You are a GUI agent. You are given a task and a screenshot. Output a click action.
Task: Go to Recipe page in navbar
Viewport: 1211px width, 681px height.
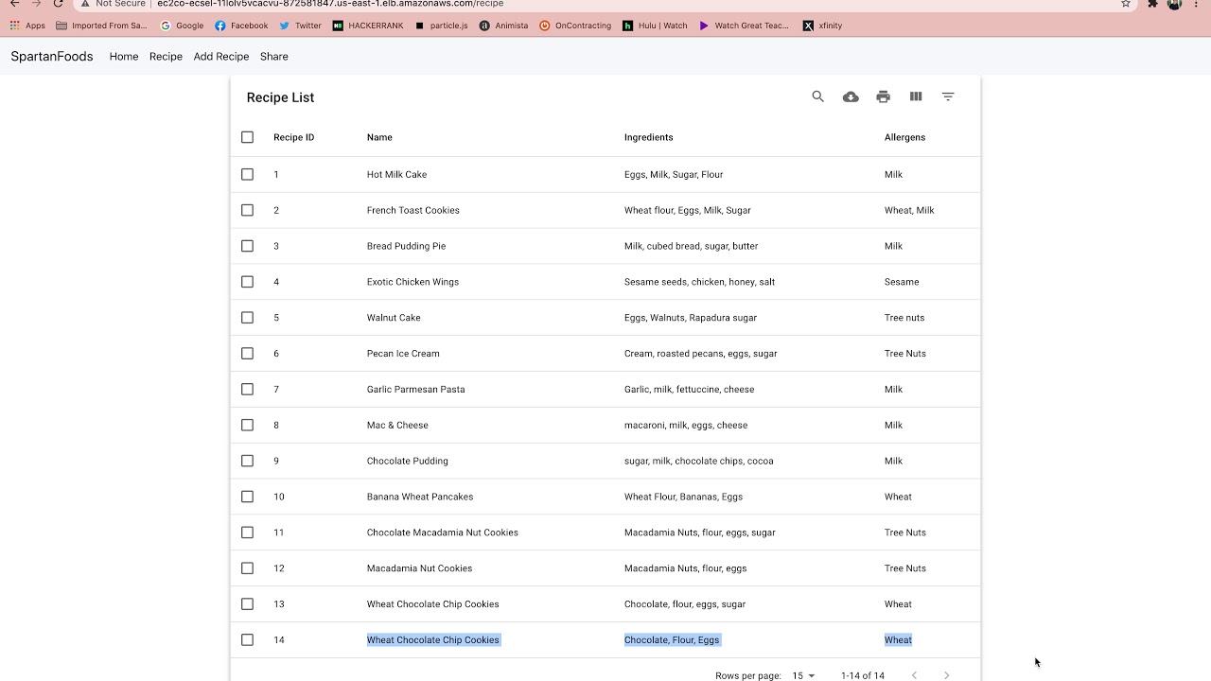(x=166, y=57)
